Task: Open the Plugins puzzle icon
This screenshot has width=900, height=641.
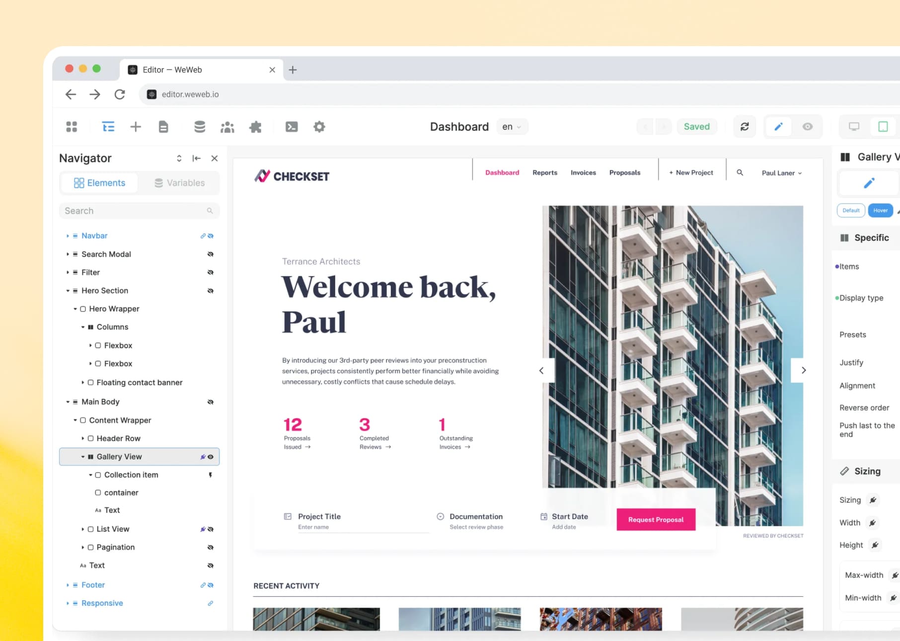Action: click(x=255, y=127)
